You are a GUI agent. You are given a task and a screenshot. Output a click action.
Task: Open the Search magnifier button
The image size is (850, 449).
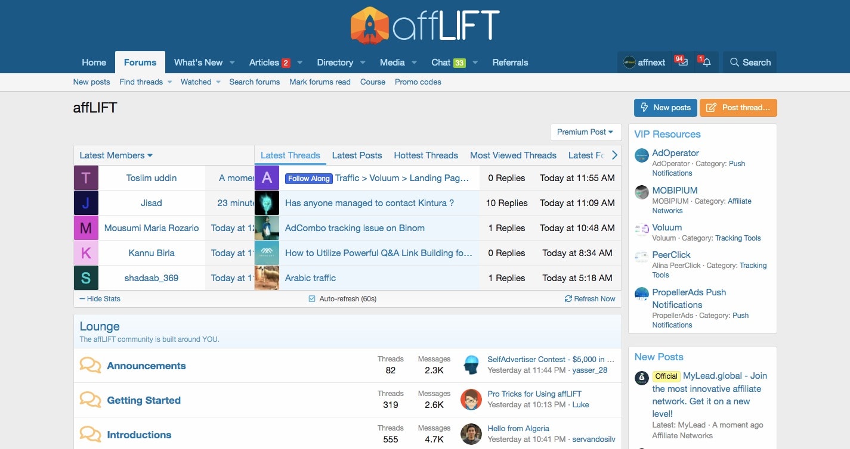point(750,62)
